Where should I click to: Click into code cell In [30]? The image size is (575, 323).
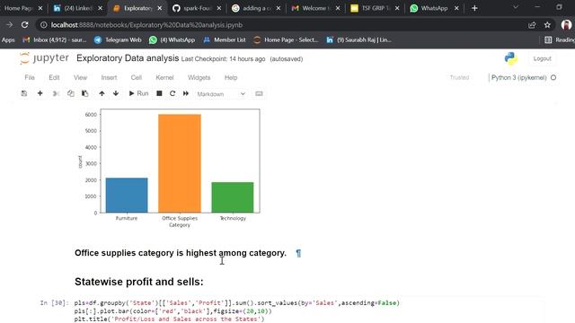(x=307, y=311)
